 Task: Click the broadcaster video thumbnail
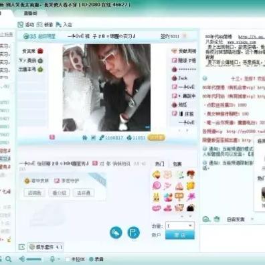[106, 88]
